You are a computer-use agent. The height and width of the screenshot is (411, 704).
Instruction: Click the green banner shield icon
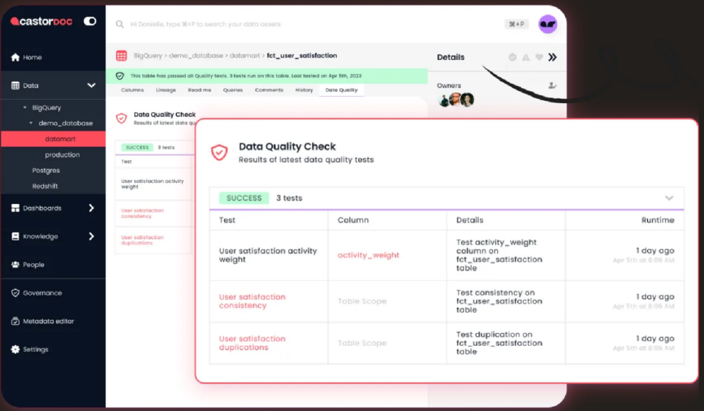(120, 76)
